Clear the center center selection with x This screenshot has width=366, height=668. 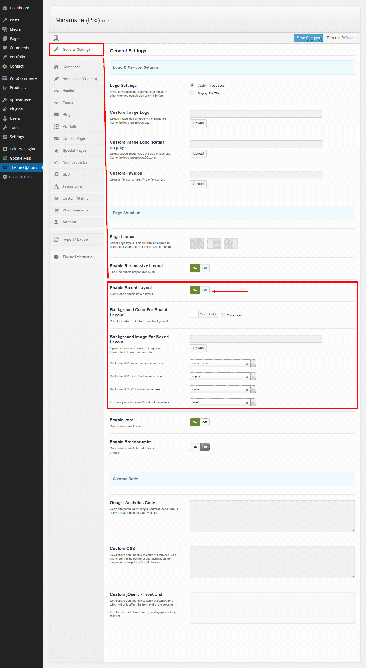[247, 363]
